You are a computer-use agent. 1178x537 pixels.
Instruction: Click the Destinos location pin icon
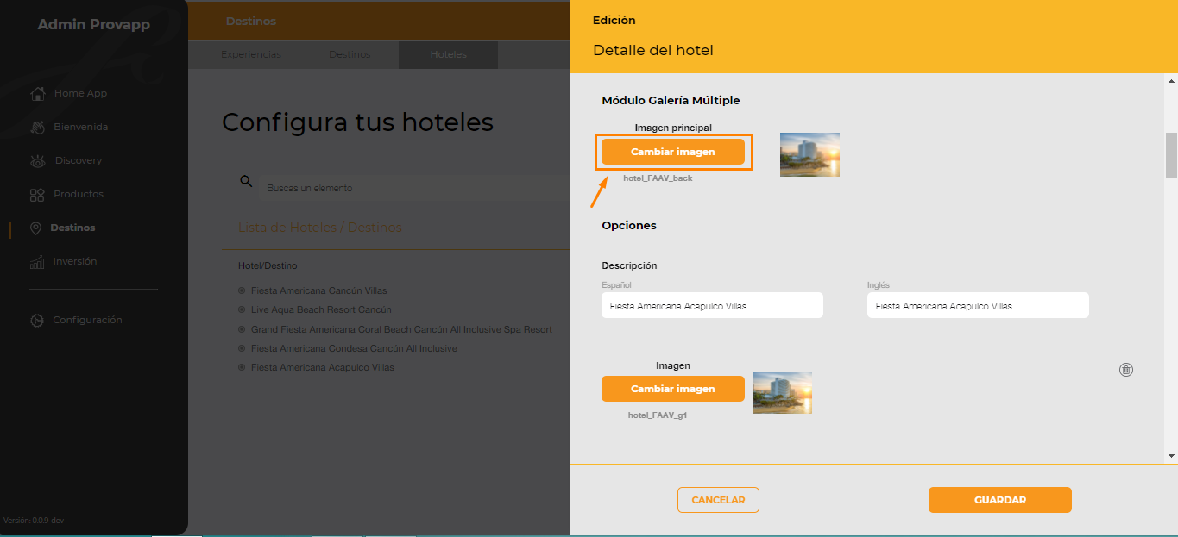(x=35, y=228)
